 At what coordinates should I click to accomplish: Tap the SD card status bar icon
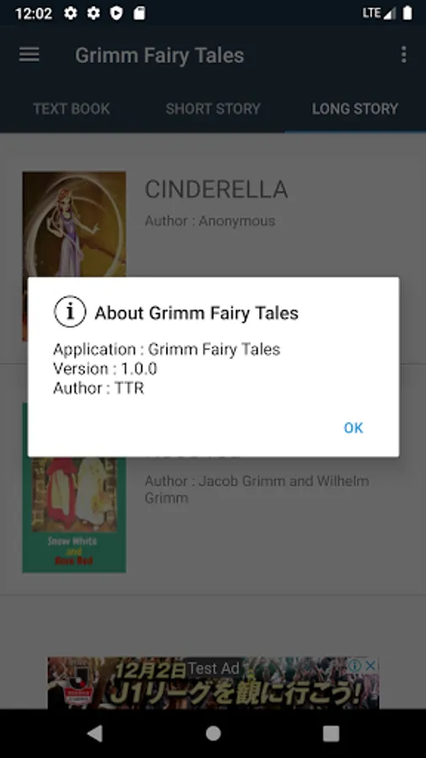tap(139, 13)
